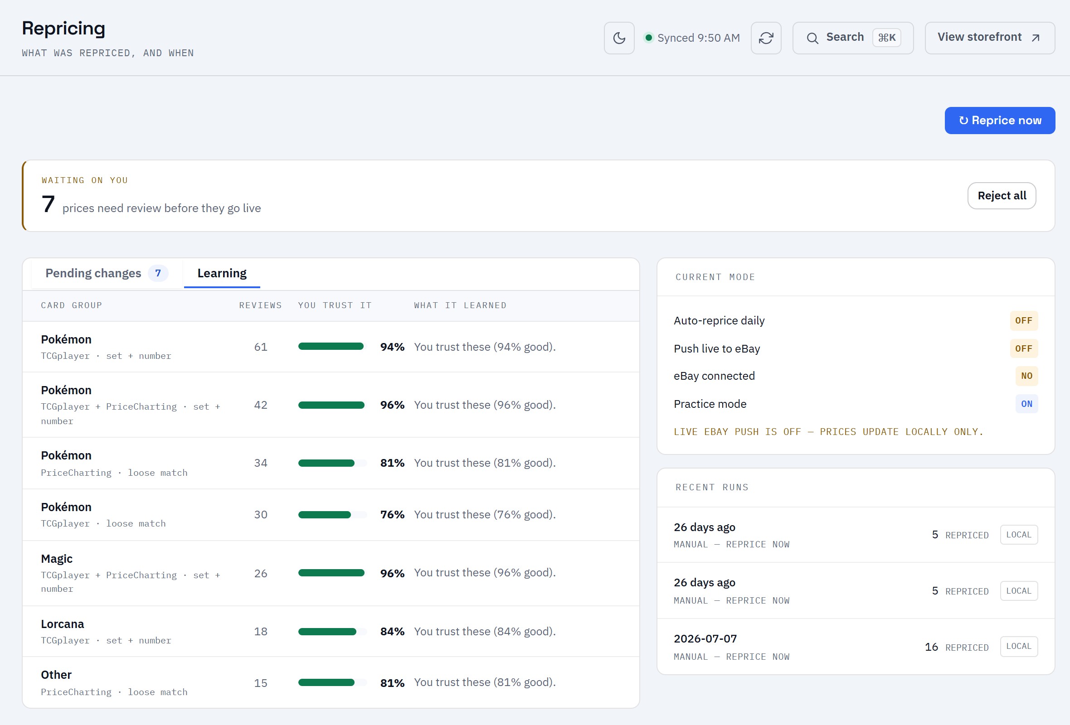Click the 76% trust progress bar
Viewport: 1070px width, 725px height.
pyautogui.click(x=332, y=515)
